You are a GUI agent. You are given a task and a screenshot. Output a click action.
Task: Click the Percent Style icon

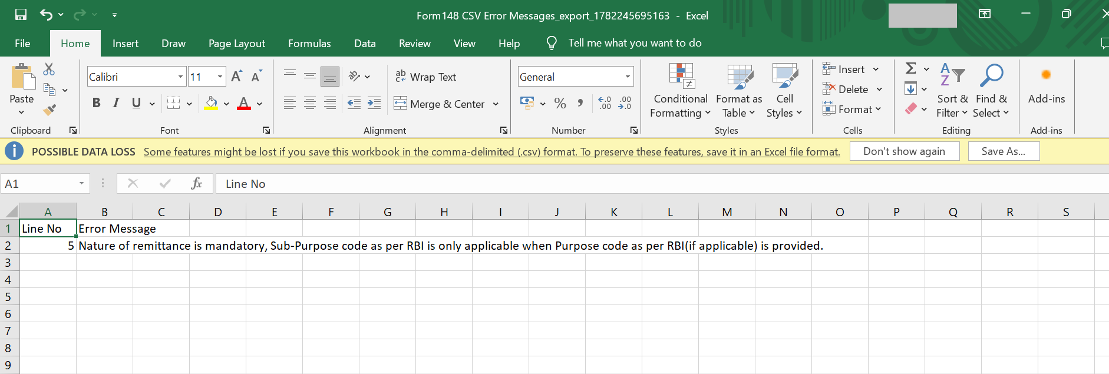[x=560, y=104]
